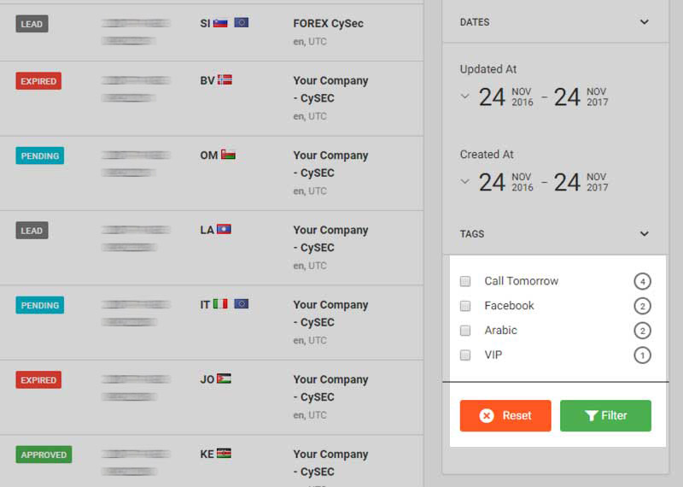Collapse the Dates section chevron
The height and width of the screenshot is (487, 683).
point(645,22)
